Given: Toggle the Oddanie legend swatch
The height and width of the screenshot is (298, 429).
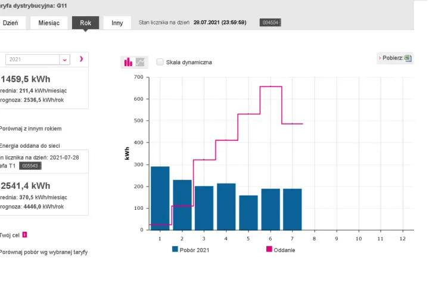Looking at the screenshot, I should pyautogui.click(x=269, y=249).
